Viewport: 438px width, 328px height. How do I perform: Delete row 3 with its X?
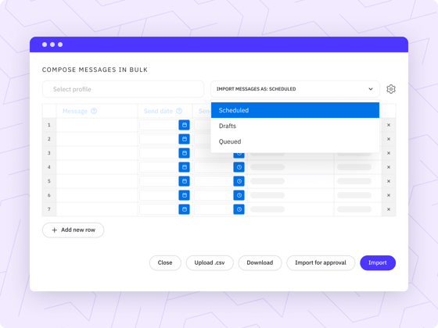pyautogui.click(x=389, y=153)
